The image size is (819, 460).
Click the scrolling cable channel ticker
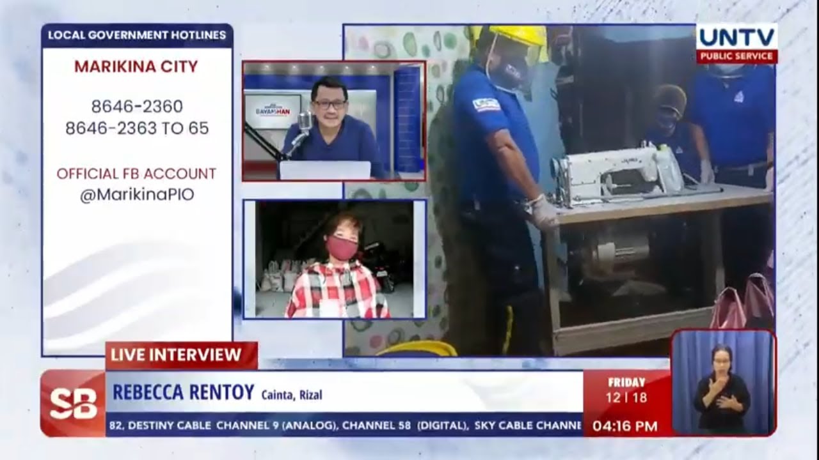point(344,425)
